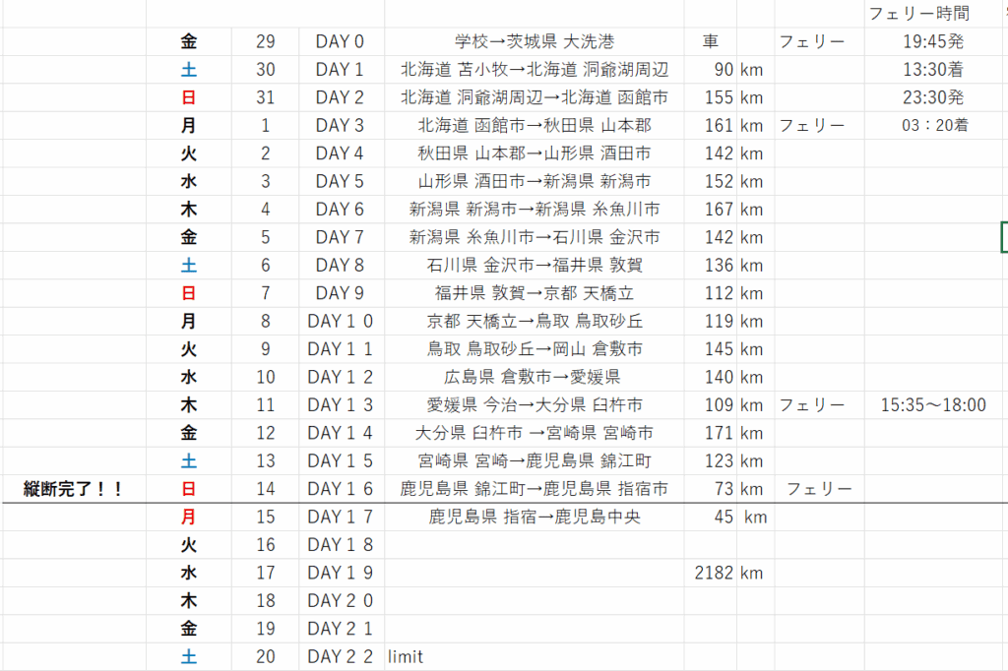Click the DAY 1 6 cell
The width and height of the screenshot is (1008, 671).
(340, 489)
